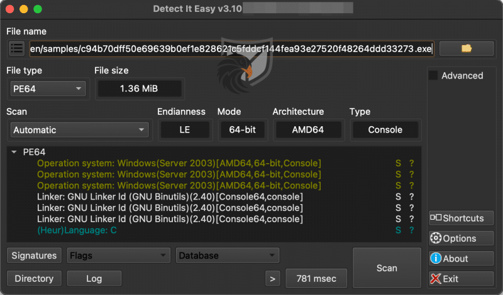Click the file name path field
The width and height of the screenshot is (503, 295).
point(231,49)
